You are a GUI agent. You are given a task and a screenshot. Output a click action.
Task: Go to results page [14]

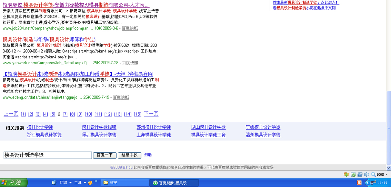point(128,114)
